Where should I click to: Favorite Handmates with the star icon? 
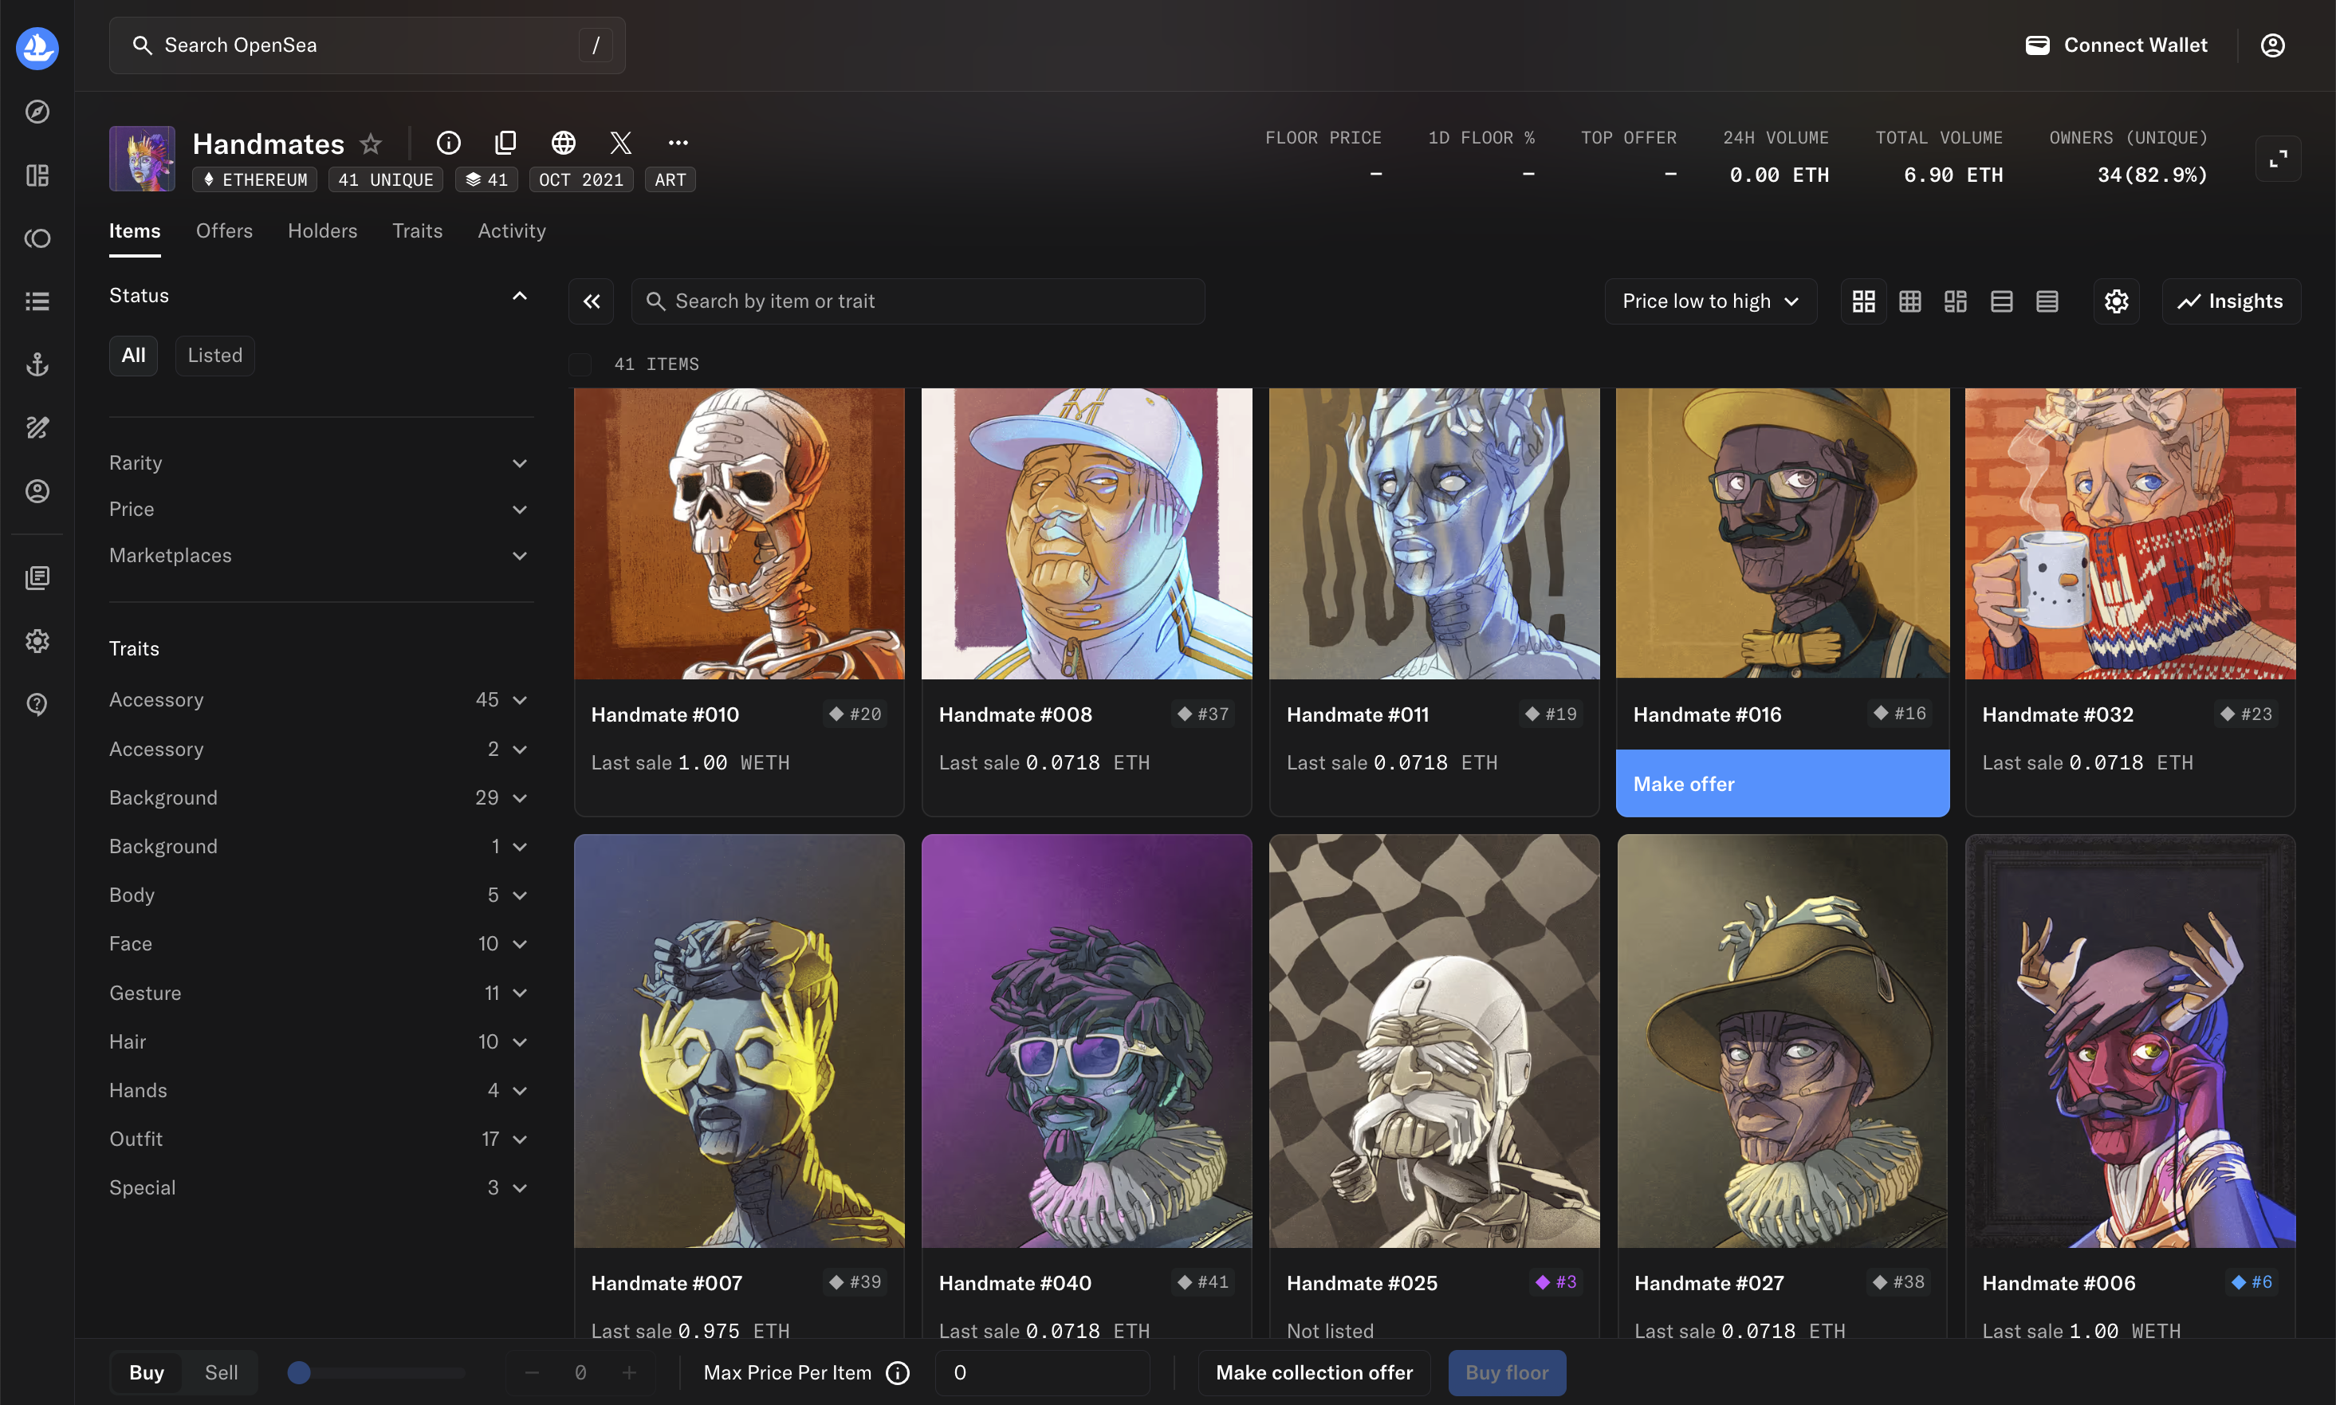(370, 144)
